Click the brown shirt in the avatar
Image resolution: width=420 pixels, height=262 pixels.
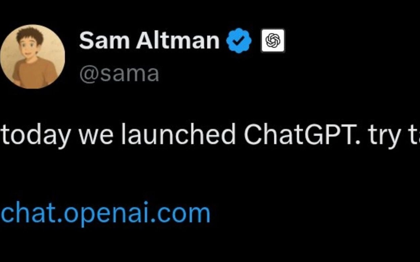click(x=34, y=72)
